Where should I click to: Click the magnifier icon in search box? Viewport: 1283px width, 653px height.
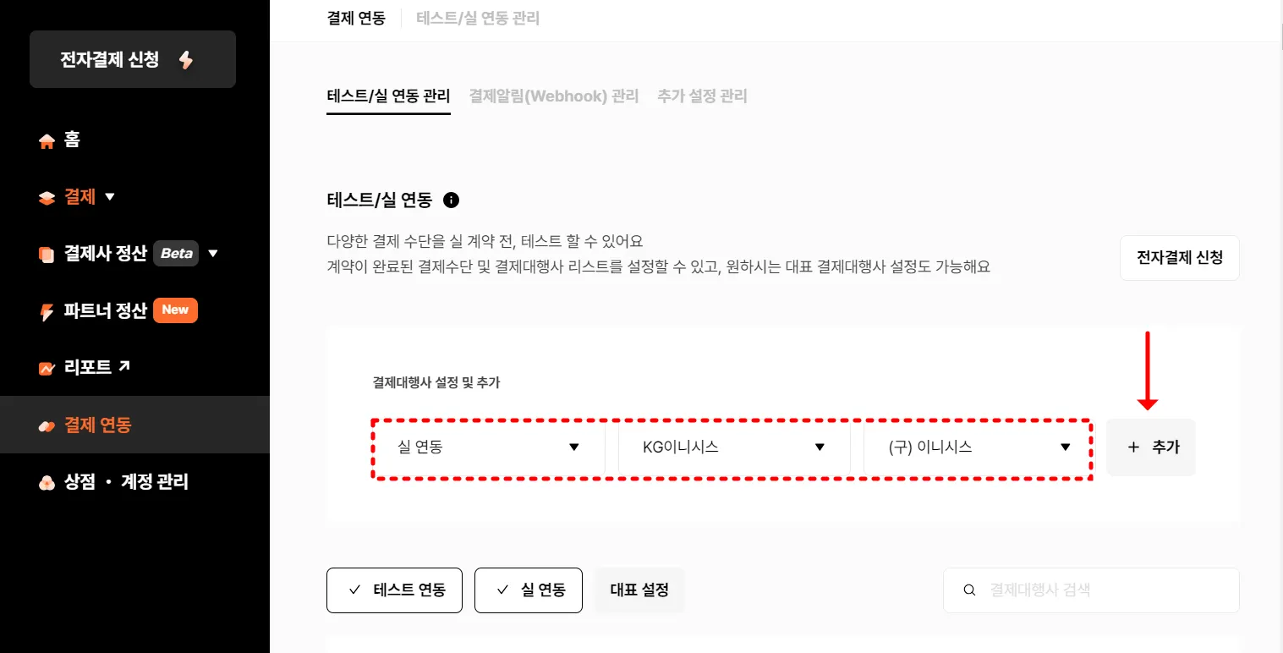970,590
